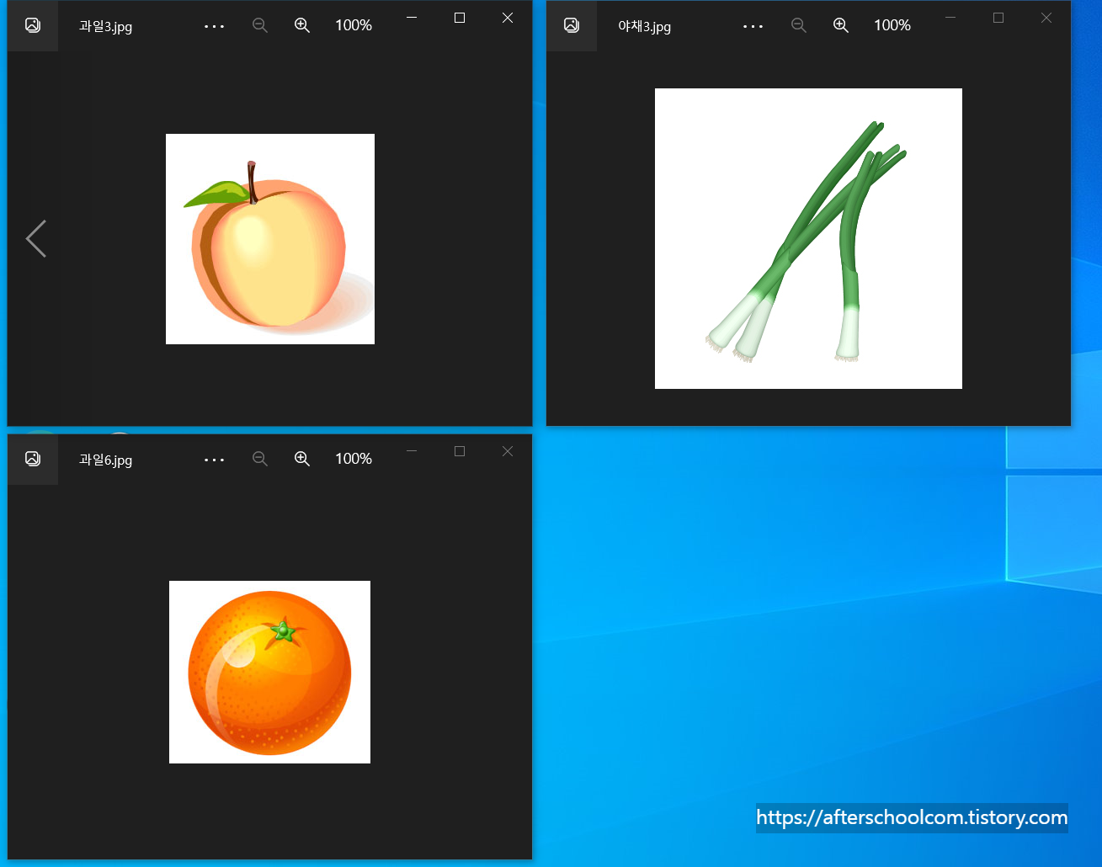Open the more options menu in 야채3.jpg window
The width and height of the screenshot is (1102, 867).
[753, 26]
